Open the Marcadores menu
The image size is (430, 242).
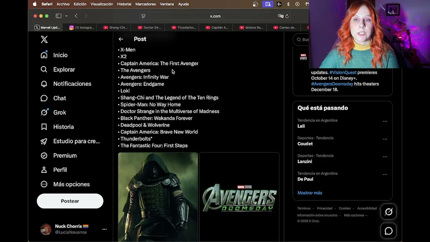145,4
